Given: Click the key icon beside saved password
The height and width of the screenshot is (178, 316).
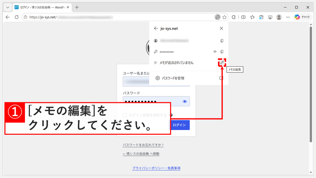Looking at the screenshot, I should (x=156, y=52).
